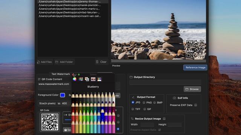Toggle Preserve Aspect Ratio checkbox
This screenshot has width=241, height=135.
(160, 130)
